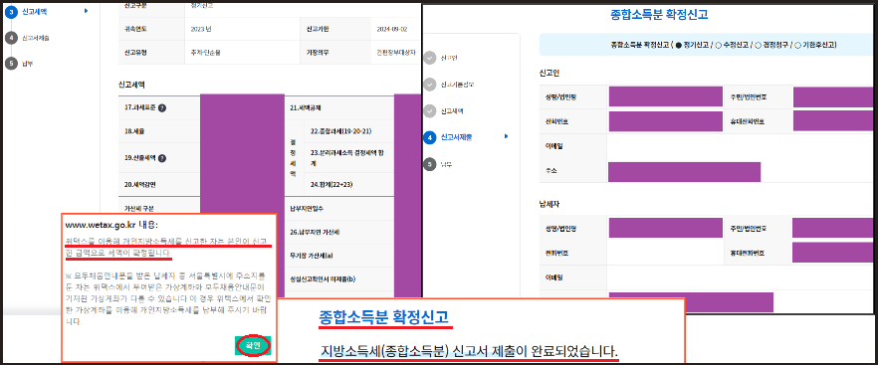Click the 무기장 가산세(a) row label
The image size is (878, 365).
pos(311,256)
